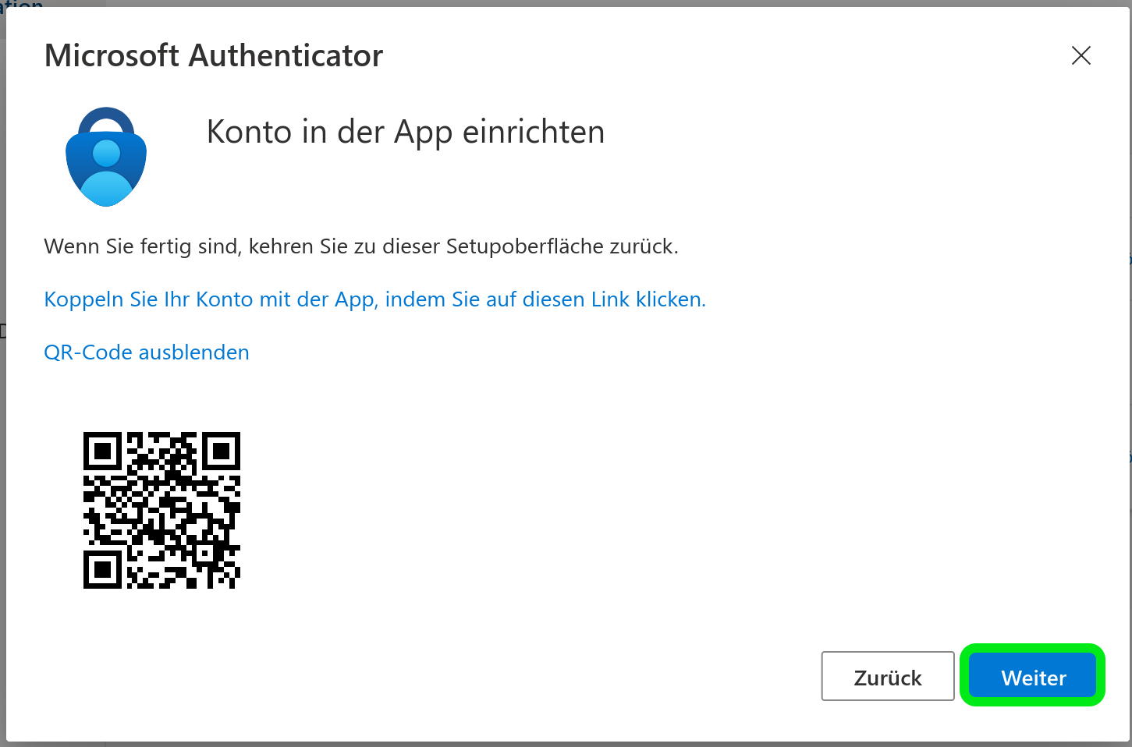Click the QR code's top-right finder square

pos(221,451)
